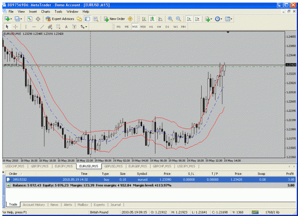Select the Text Label tool
This screenshot has height=216, width=298.
[74, 27]
